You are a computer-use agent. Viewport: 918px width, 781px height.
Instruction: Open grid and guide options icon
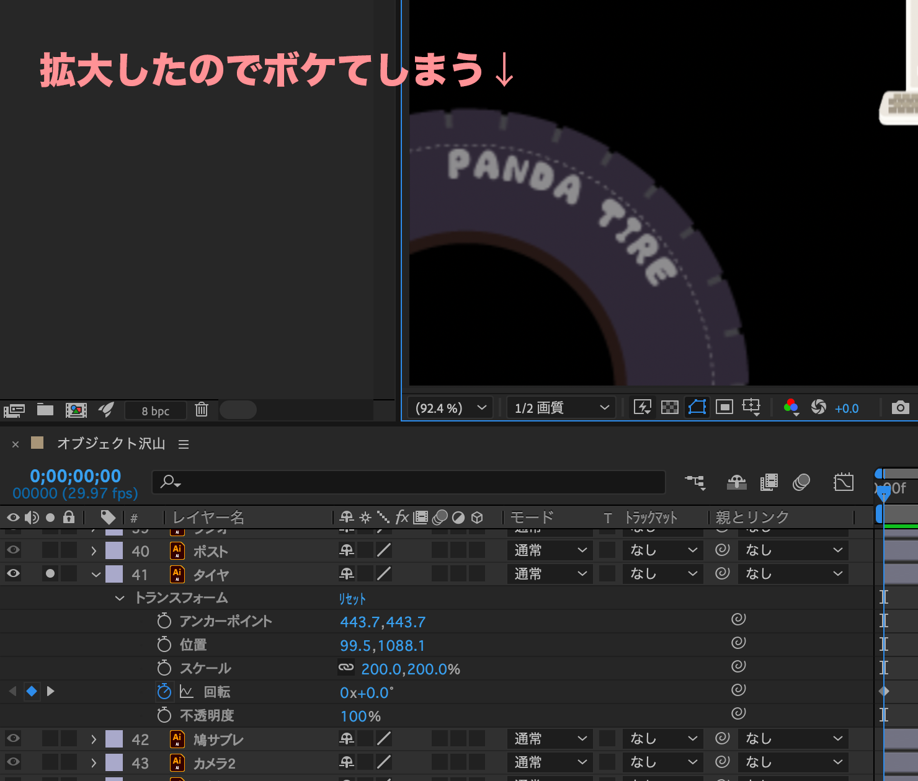coord(751,407)
